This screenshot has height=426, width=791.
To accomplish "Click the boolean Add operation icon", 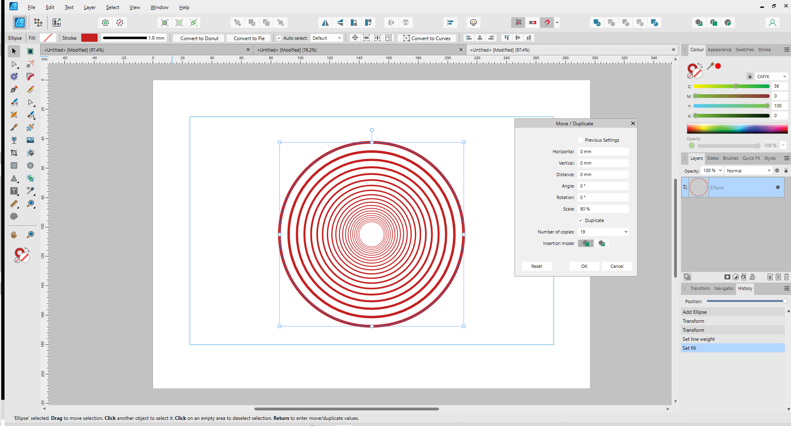I will pos(597,23).
